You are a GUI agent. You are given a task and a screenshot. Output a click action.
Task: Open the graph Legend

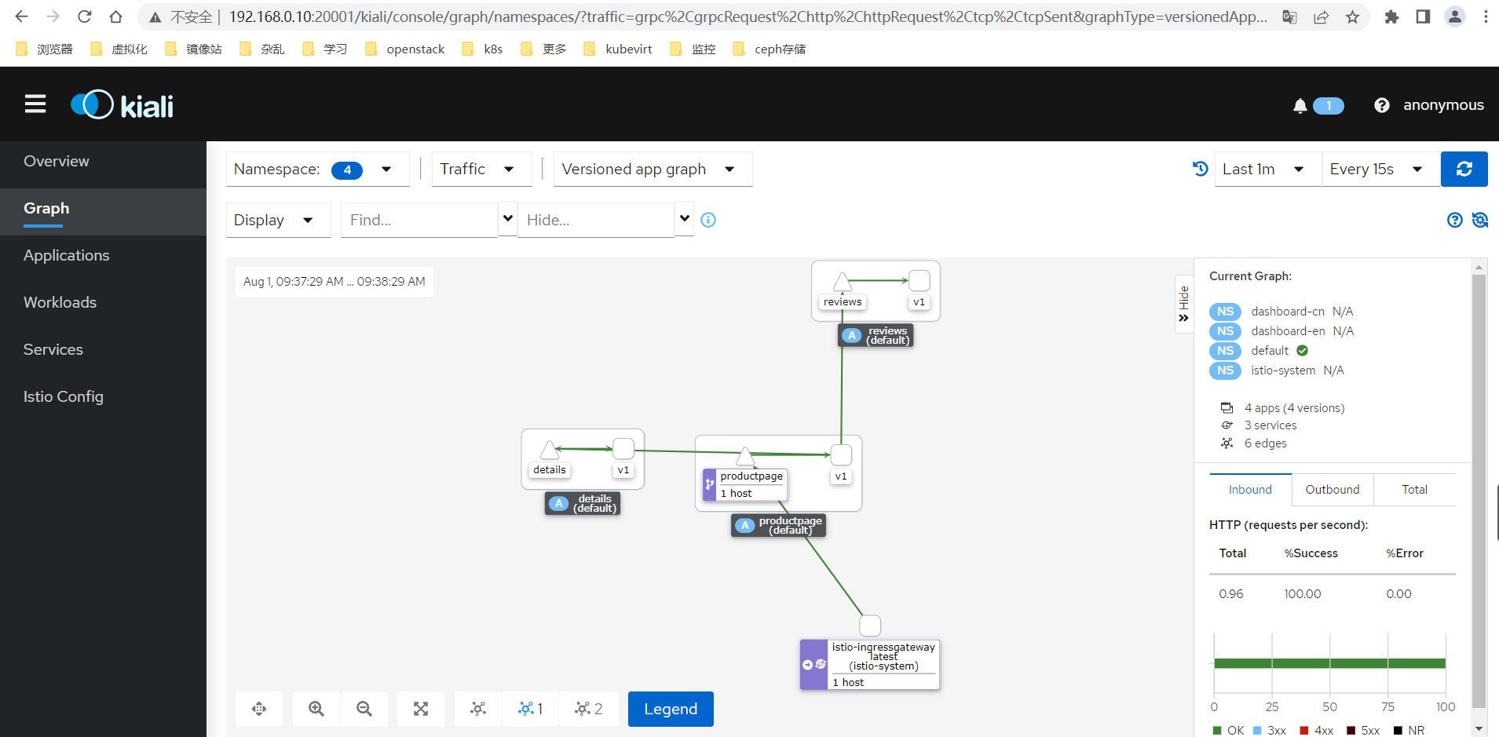pos(671,709)
